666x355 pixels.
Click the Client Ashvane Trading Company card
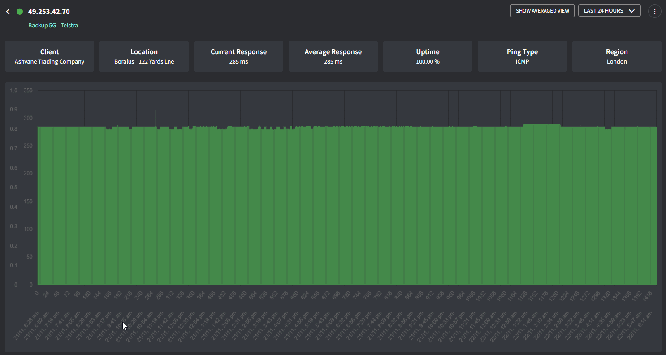[x=49, y=56]
